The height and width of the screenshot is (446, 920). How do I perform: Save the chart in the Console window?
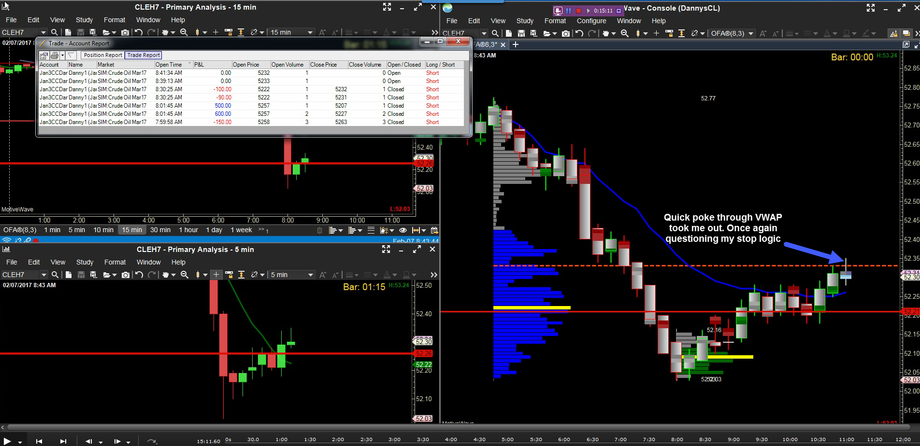[521, 33]
